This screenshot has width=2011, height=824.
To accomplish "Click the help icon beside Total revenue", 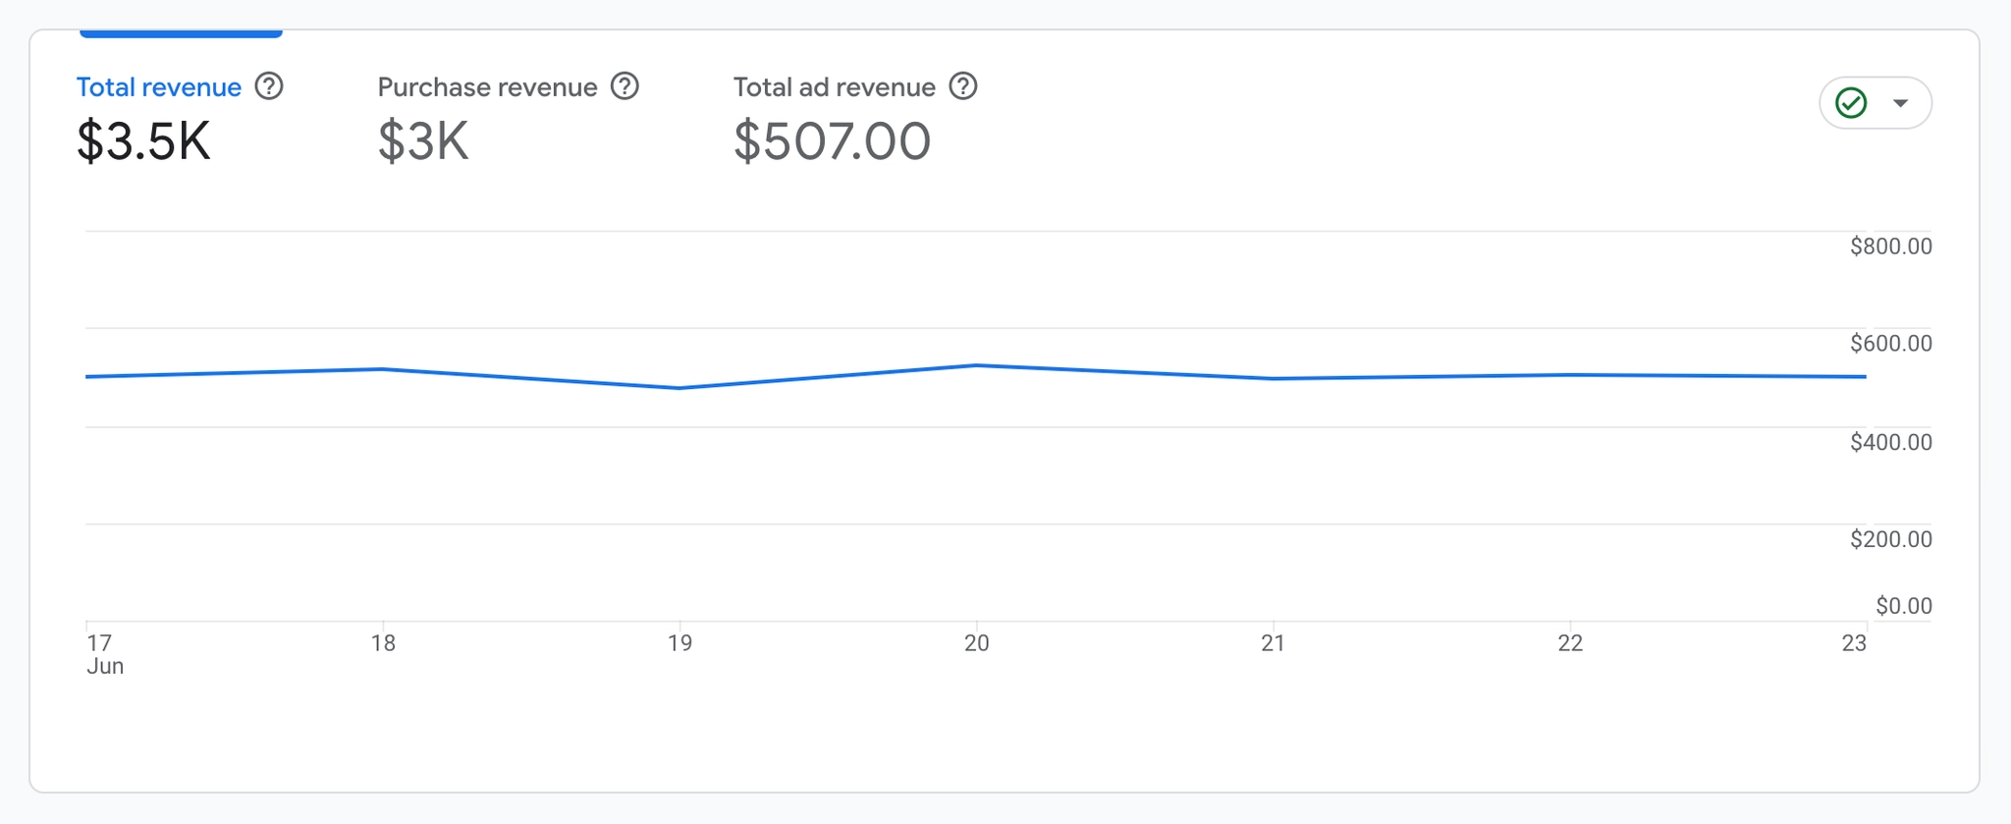I will [x=269, y=86].
